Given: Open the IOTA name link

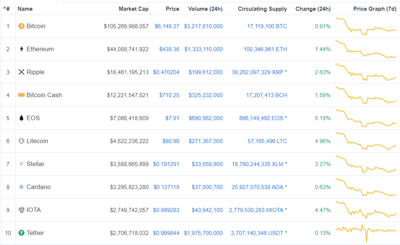Looking at the screenshot, I should 34,210.
